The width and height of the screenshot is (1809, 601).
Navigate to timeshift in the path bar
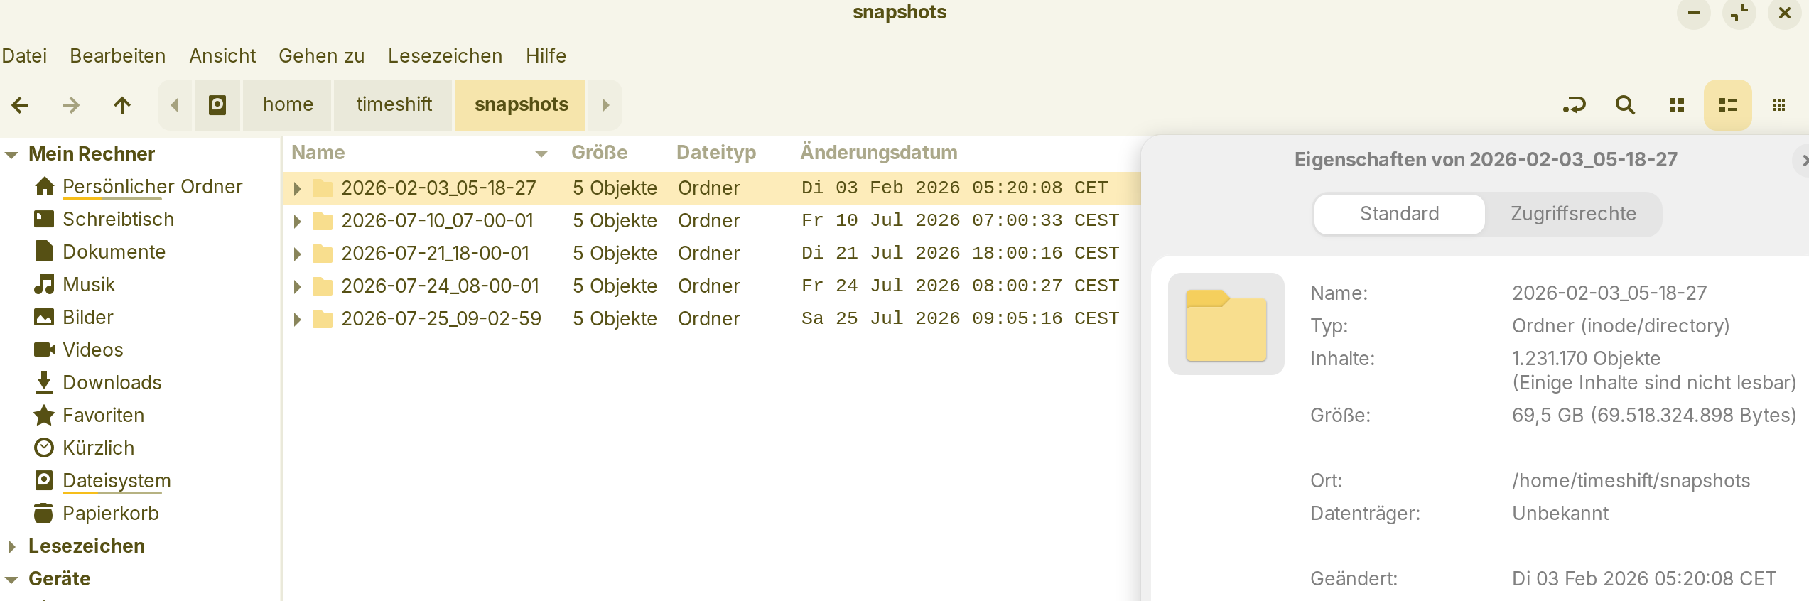pos(394,105)
